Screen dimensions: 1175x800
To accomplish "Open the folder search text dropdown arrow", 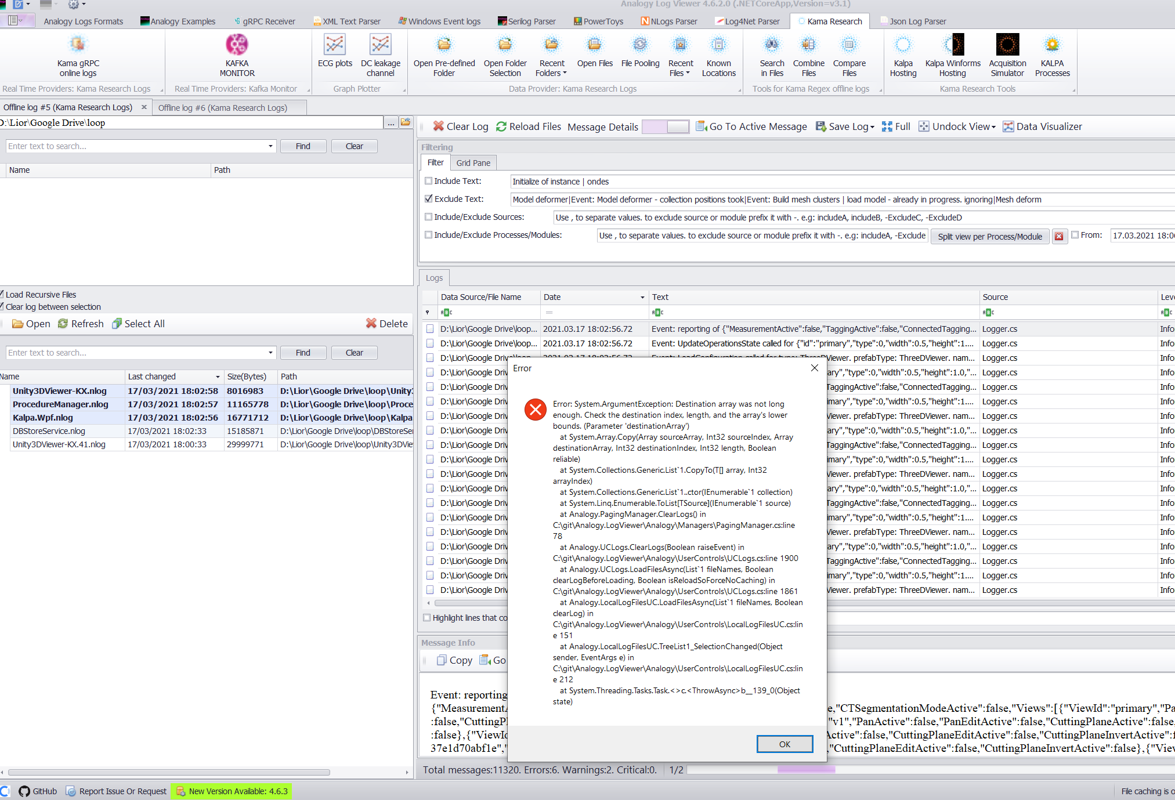I will 270,146.
